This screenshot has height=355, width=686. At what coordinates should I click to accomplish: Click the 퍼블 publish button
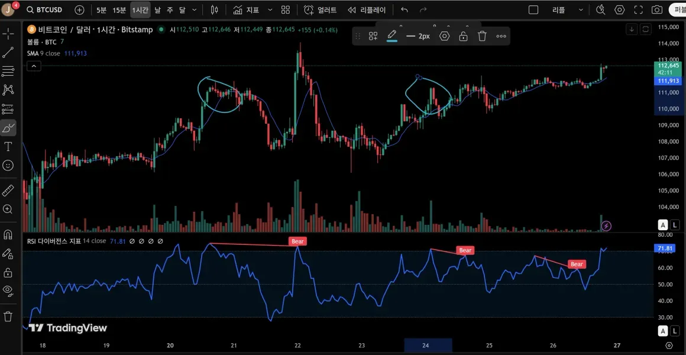coord(678,9)
